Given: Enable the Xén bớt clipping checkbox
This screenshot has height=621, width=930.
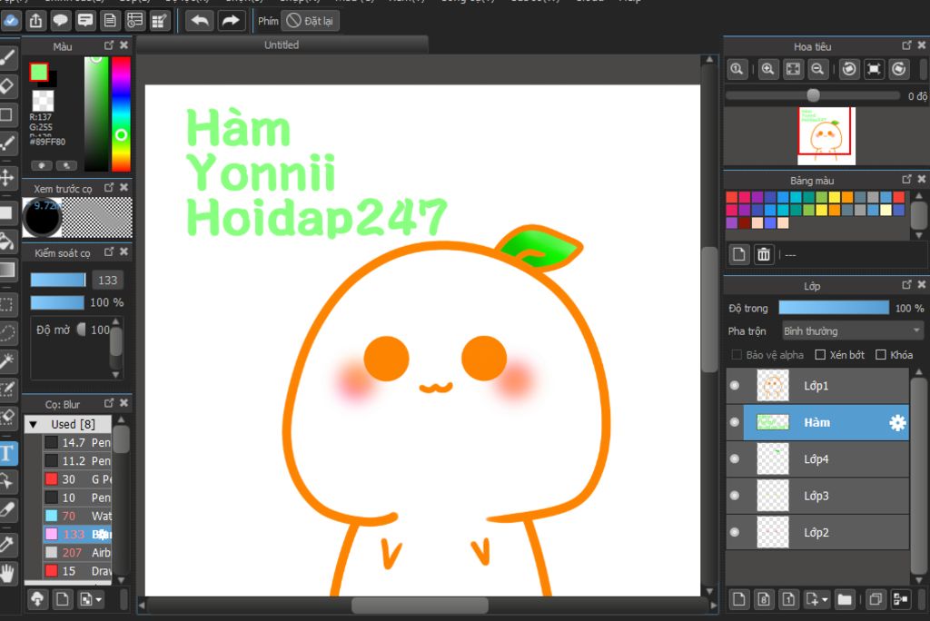Looking at the screenshot, I should [x=820, y=355].
